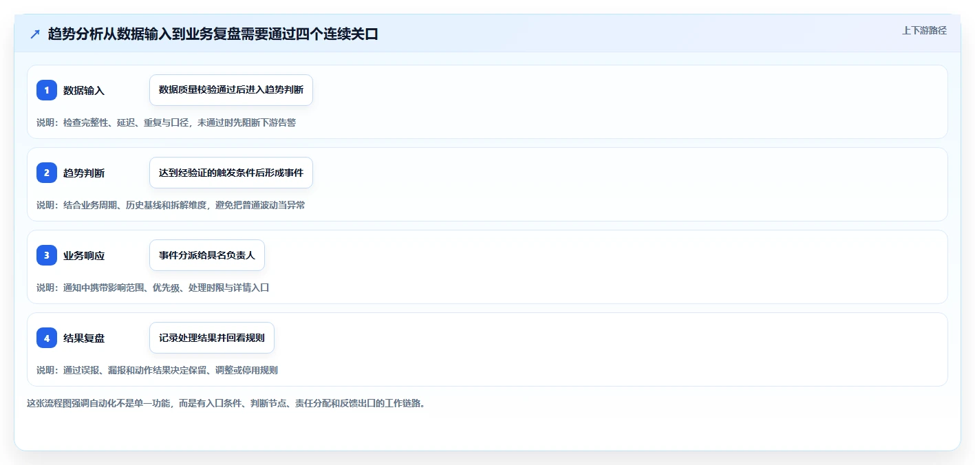Click the 记录处理结果并回看规则 box
Image resolution: width=975 pixels, height=465 pixels.
pyautogui.click(x=212, y=338)
